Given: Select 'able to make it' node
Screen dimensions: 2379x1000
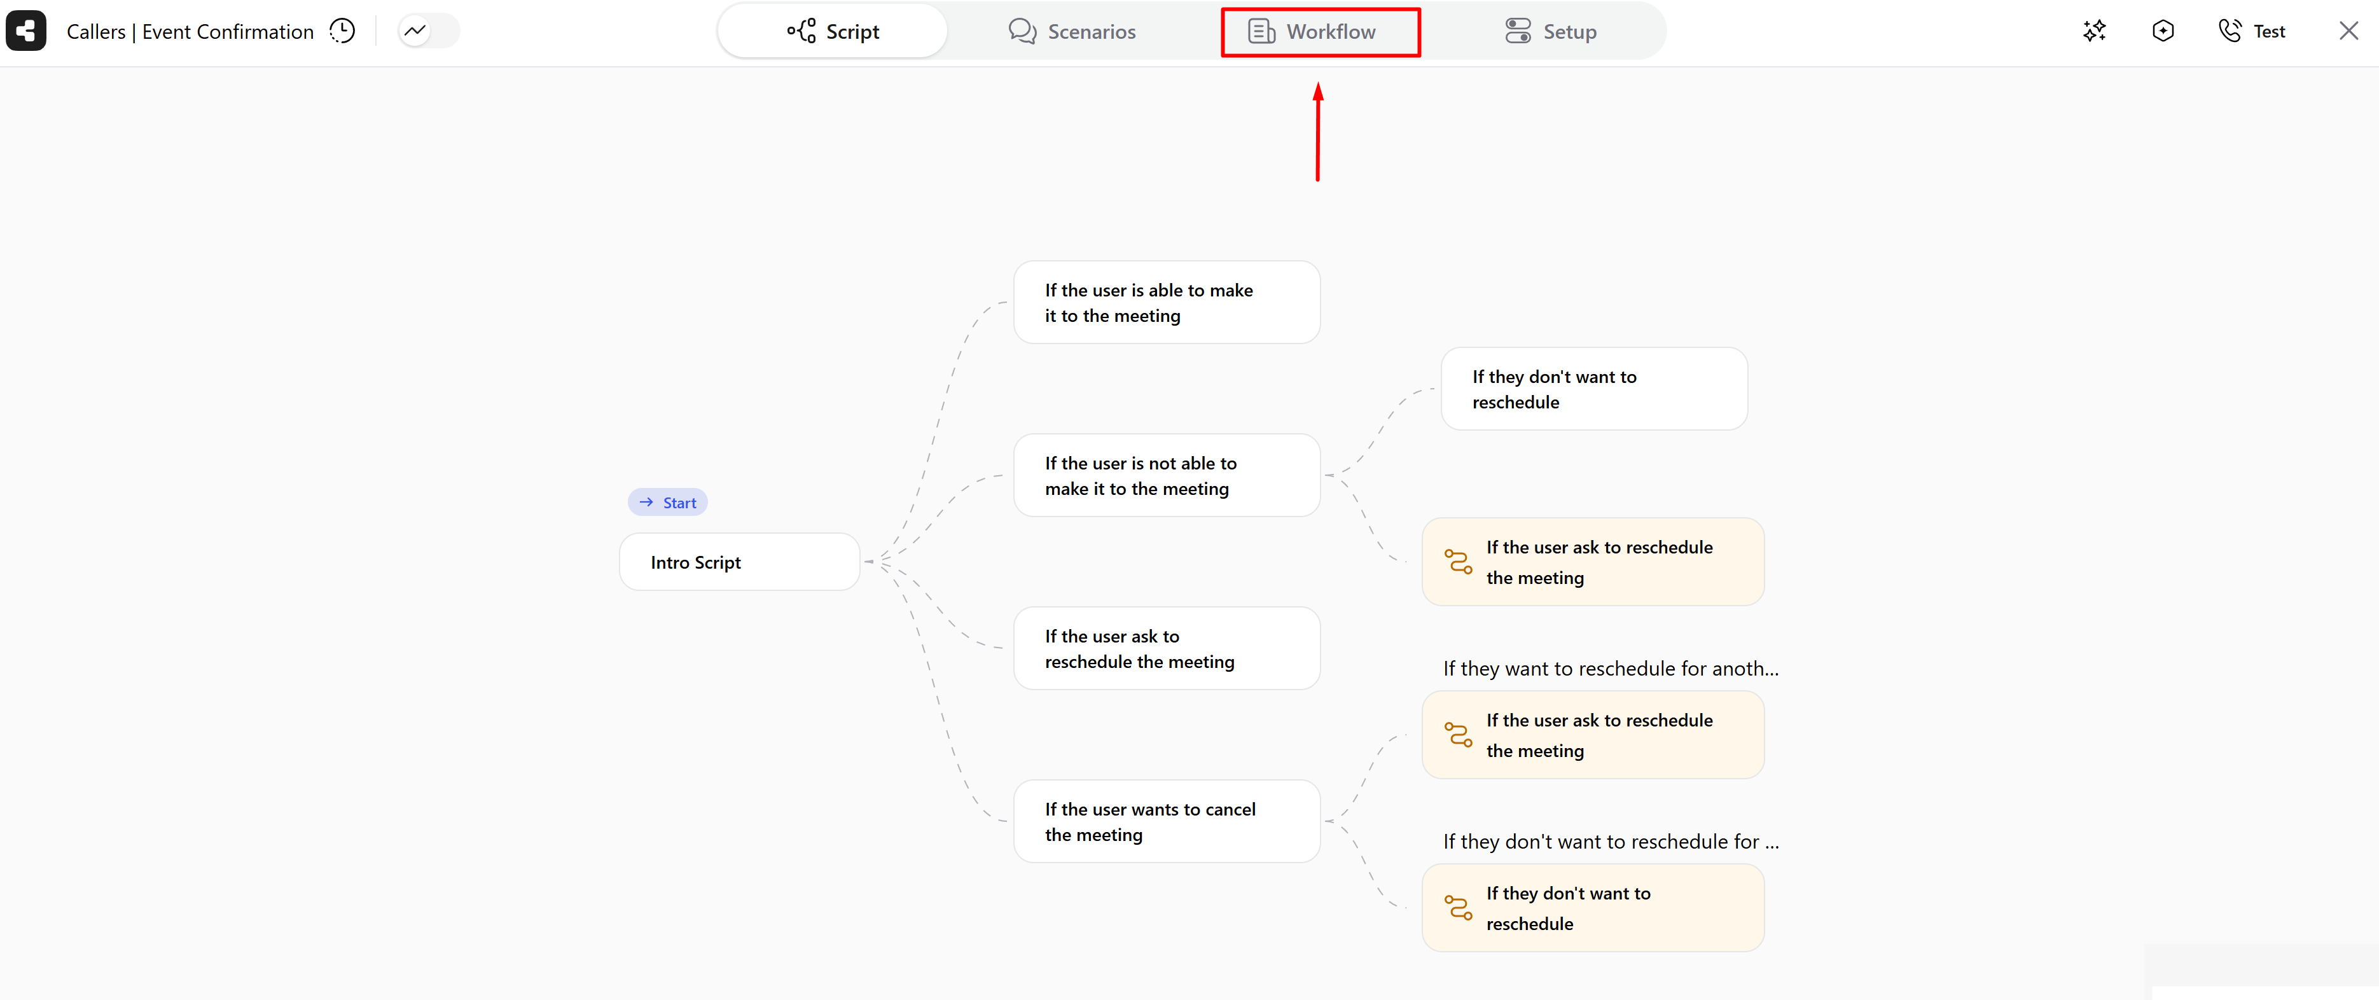Looking at the screenshot, I should point(1167,303).
